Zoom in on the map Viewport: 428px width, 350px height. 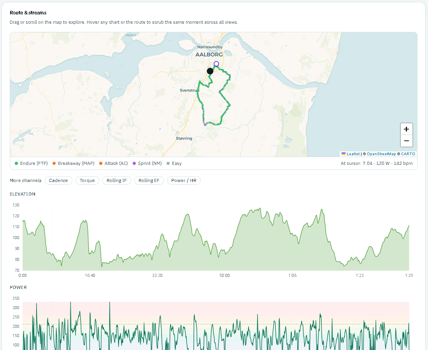(406, 129)
